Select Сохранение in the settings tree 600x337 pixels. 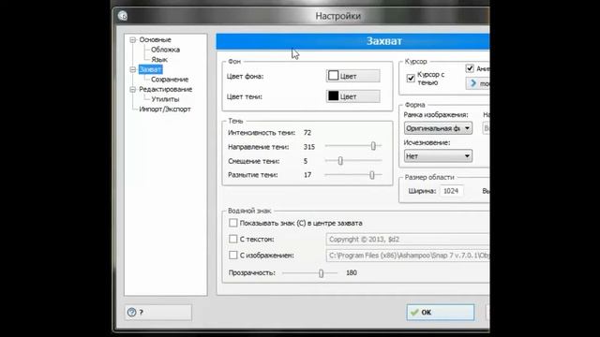pyautogui.click(x=170, y=80)
